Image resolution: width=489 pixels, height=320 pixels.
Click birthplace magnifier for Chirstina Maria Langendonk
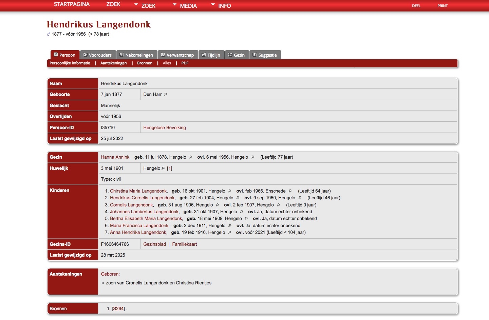click(x=229, y=191)
